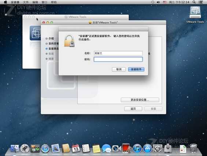Open System Preferences gear in dock
The height and width of the screenshot is (156, 207).
click(158, 148)
